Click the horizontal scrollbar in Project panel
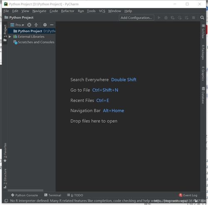Viewport: 208px width, 205px height. [x=25, y=190]
